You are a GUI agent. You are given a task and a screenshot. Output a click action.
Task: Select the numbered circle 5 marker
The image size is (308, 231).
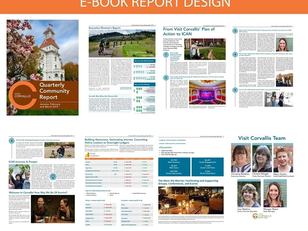coord(235,90)
